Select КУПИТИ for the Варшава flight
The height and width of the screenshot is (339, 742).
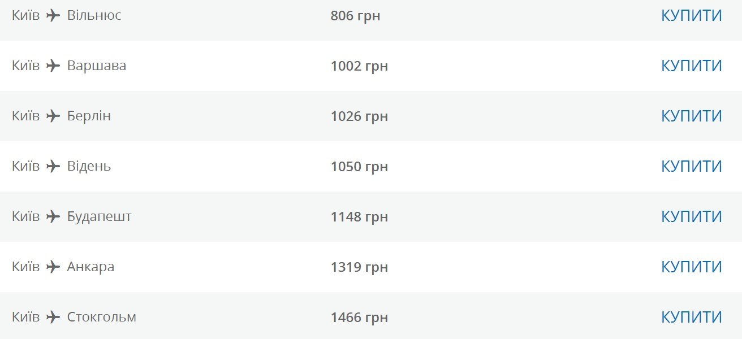[x=692, y=66]
